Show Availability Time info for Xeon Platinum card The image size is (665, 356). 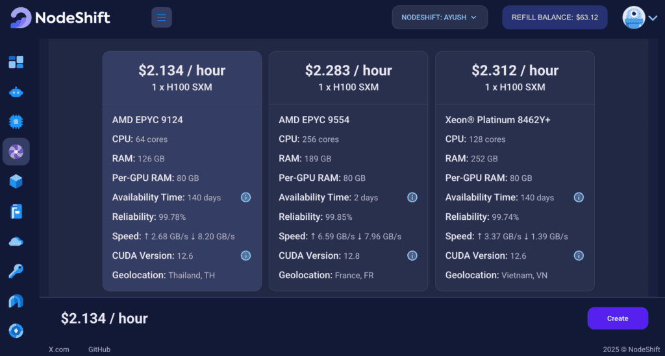579,197
